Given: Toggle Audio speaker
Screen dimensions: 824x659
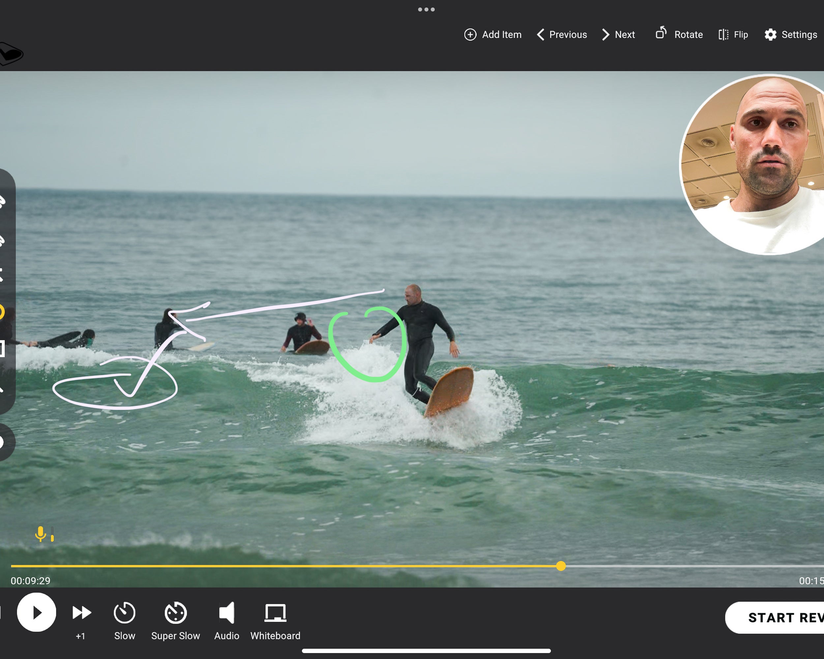Looking at the screenshot, I should click(227, 621).
